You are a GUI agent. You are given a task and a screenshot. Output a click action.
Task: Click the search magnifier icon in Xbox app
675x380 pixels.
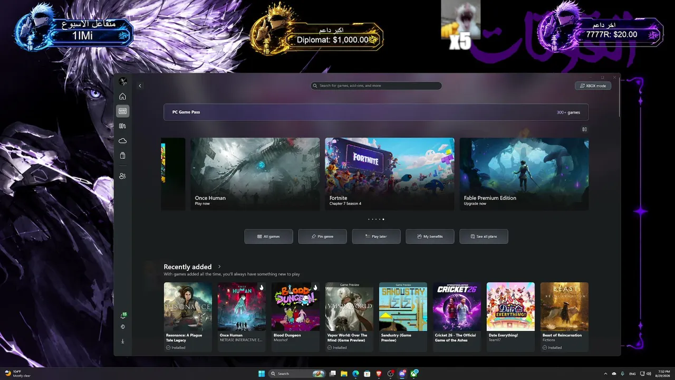[315, 85]
